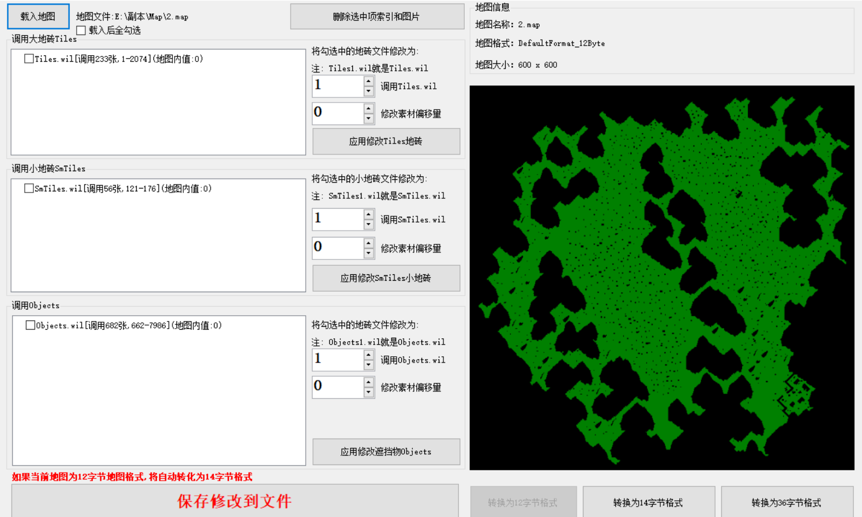Click the note Tiles1.wil就是Tiles.wil
This screenshot has height=517, width=862.
370,68
